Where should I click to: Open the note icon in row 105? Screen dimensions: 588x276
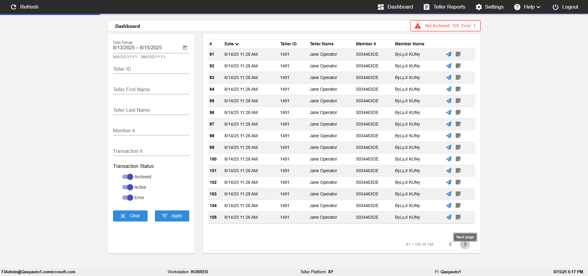point(458,217)
